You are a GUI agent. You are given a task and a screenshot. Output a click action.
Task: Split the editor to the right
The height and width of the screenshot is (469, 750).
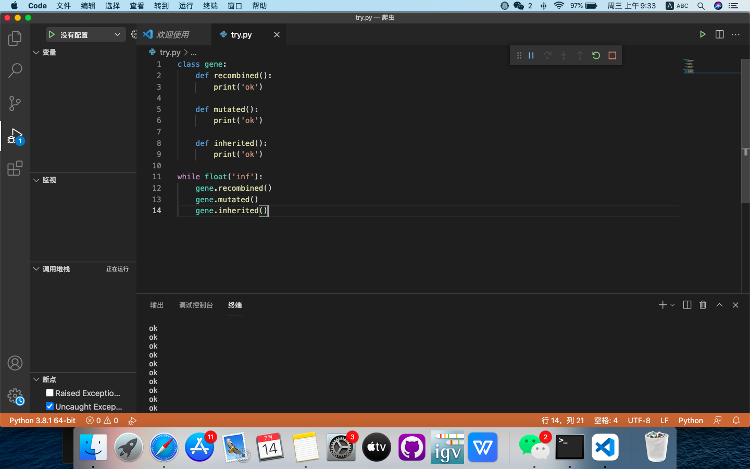click(x=720, y=34)
